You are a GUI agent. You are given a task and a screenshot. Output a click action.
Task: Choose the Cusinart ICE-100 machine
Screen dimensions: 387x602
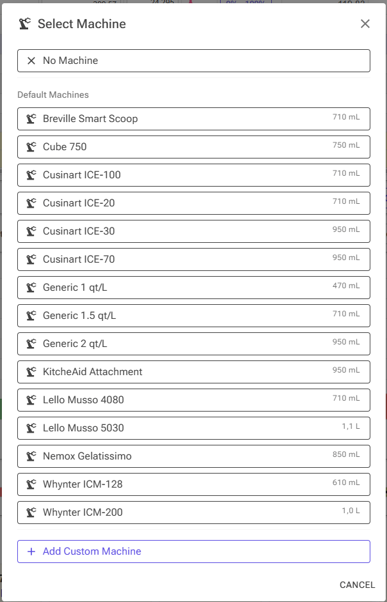click(x=194, y=175)
